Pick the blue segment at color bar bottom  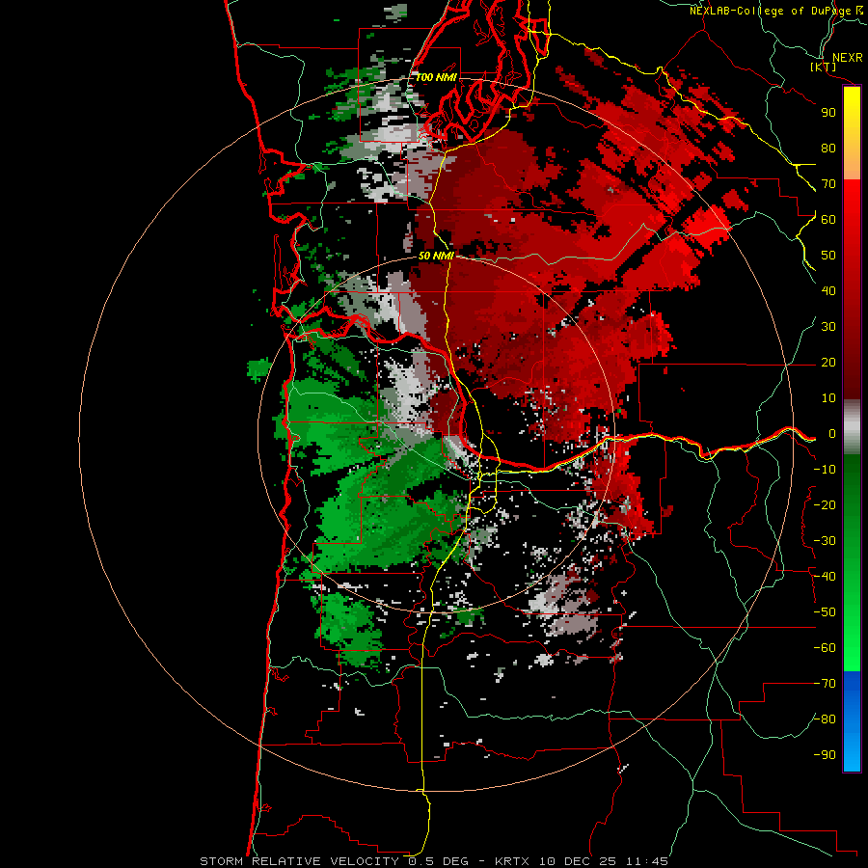(x=852, y=721)
